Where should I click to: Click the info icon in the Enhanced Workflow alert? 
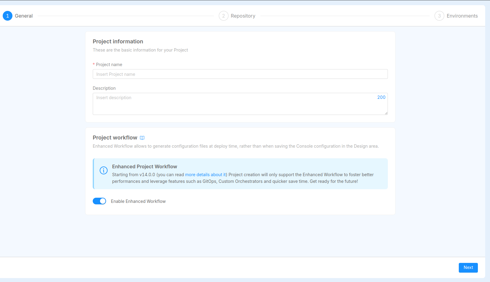pyautogui.click(x=104, y=170)
